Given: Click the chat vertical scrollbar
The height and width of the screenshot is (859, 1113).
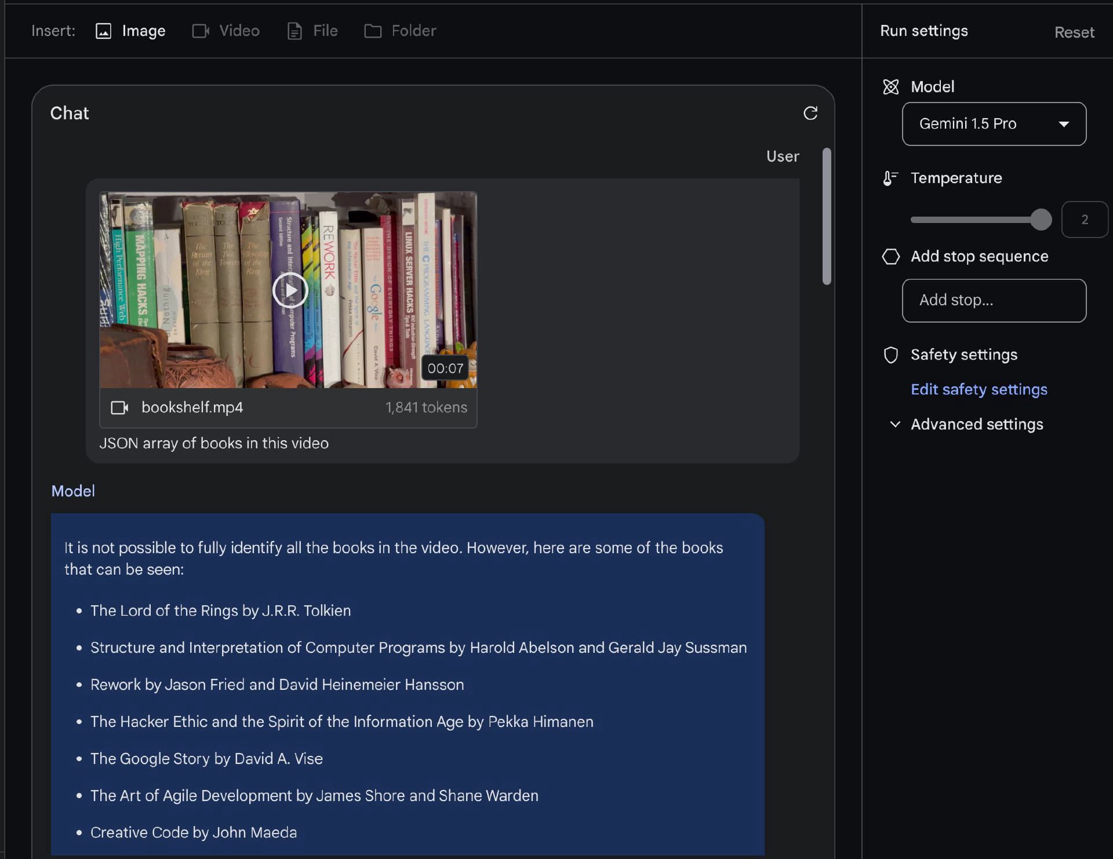Looking at the screenshot, I should click(827, 217).
